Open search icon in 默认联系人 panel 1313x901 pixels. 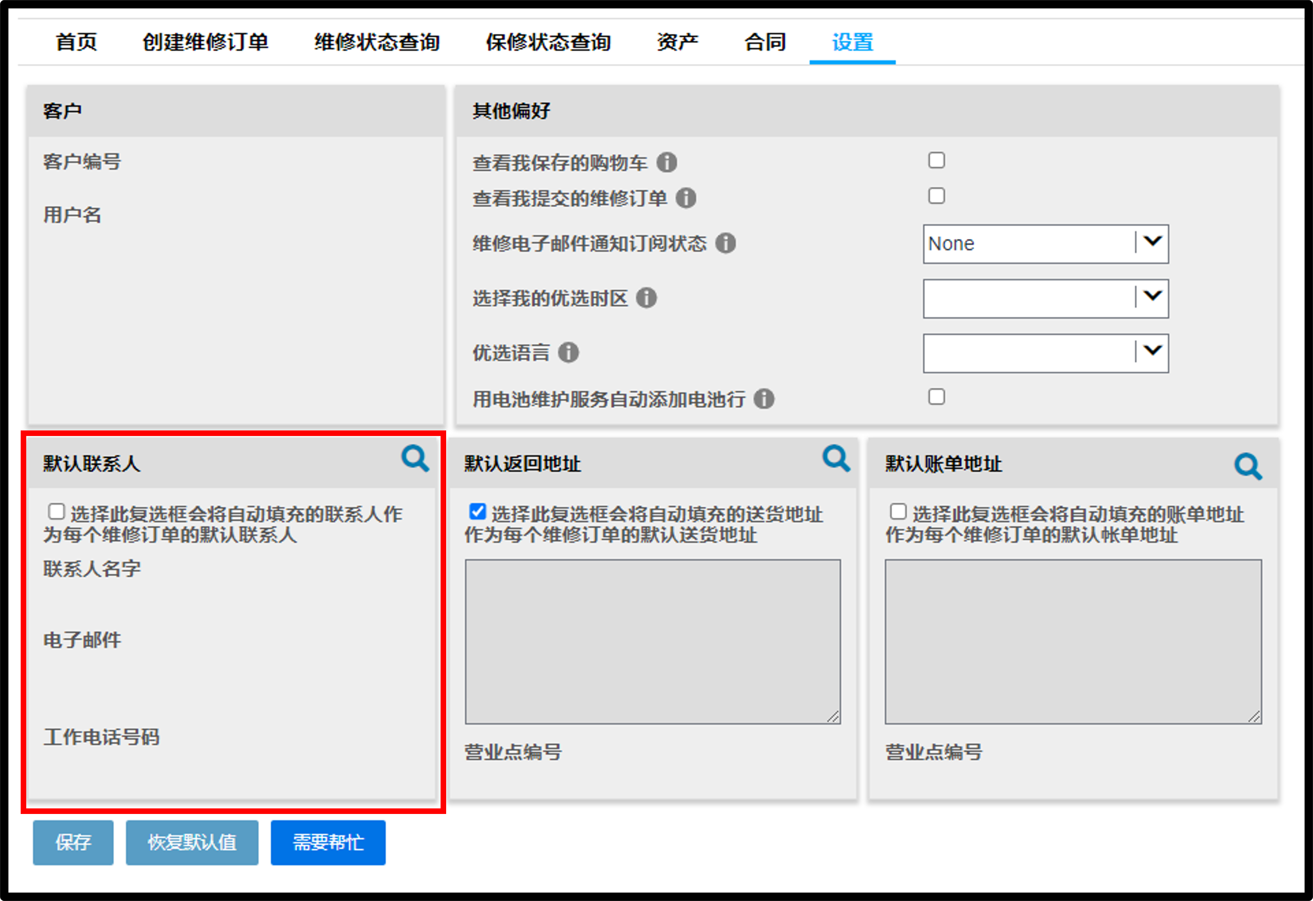point(415,458)
